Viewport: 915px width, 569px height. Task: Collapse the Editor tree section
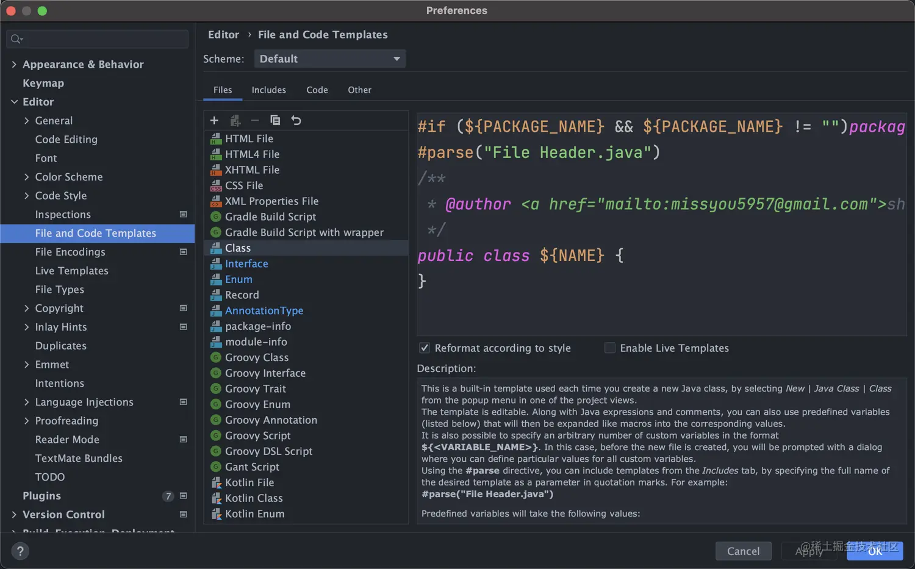[x=14, y=102]
